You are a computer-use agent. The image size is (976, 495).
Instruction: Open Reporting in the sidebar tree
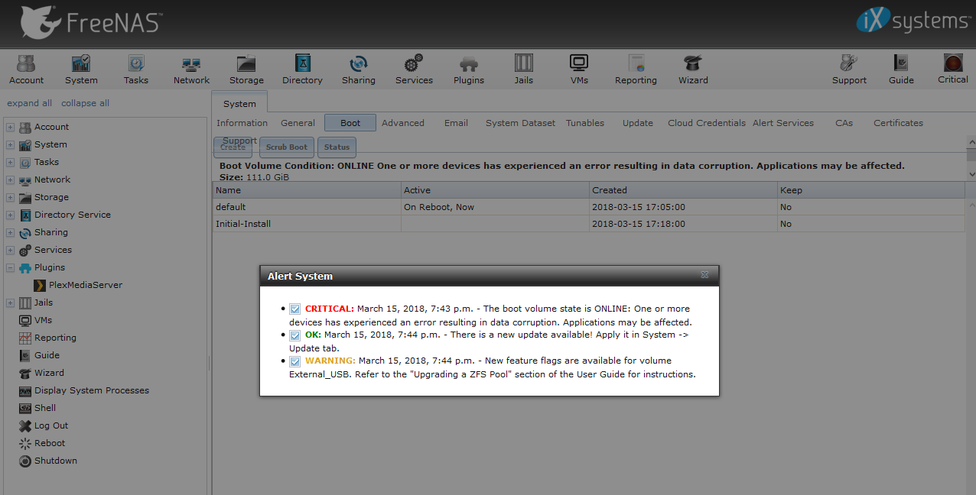click(47, 338)
